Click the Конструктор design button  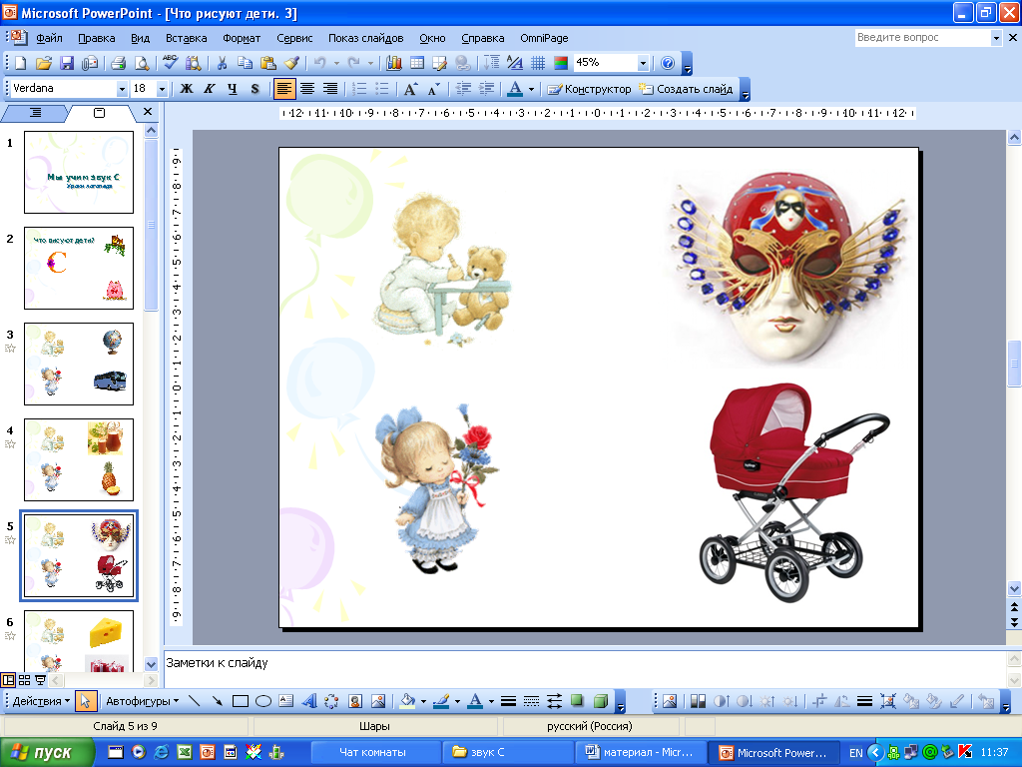click(590, 89)
